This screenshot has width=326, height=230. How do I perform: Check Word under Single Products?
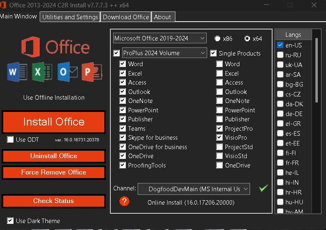(x=219, y=64)
